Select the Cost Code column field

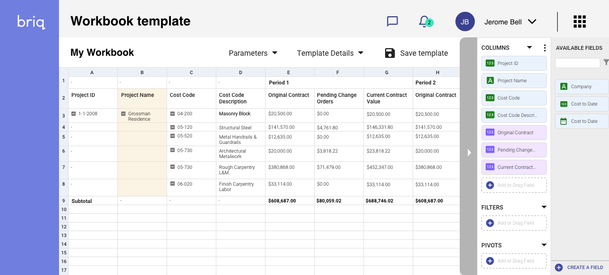514,98
